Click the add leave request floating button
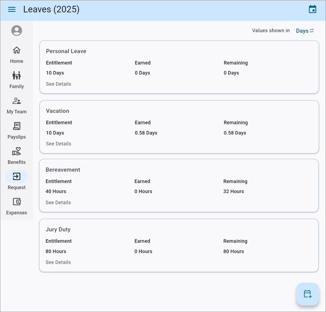 pyautogui.click(x=307, y=294)
